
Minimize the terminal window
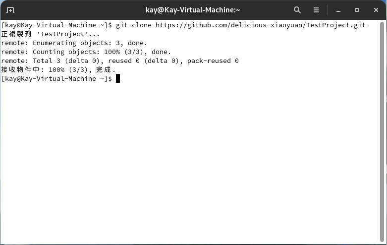point(338,10)
